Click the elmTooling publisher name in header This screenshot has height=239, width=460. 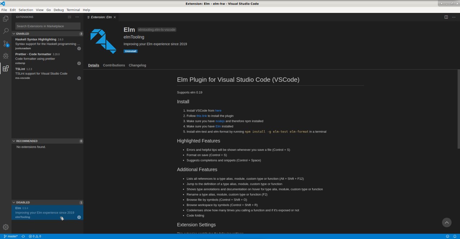(x=134, y=37)
